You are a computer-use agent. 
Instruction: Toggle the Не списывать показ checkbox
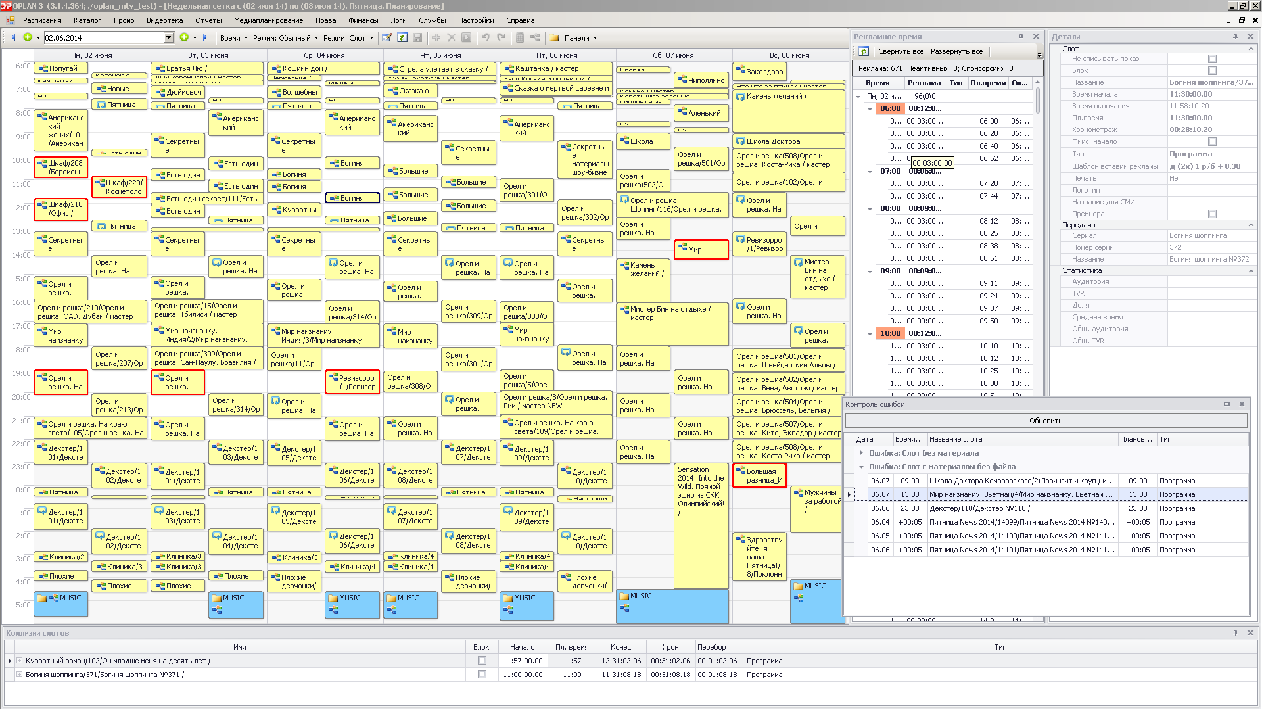(1212, 59)
